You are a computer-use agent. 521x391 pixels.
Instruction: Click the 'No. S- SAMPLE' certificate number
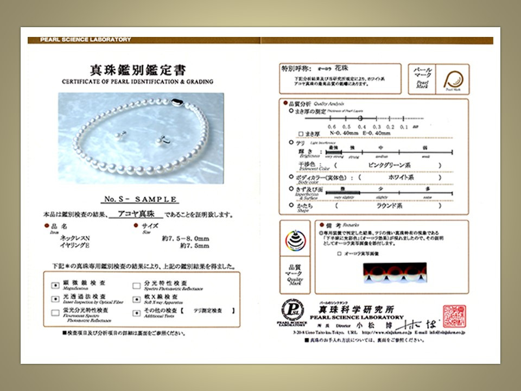pos(140,199)
